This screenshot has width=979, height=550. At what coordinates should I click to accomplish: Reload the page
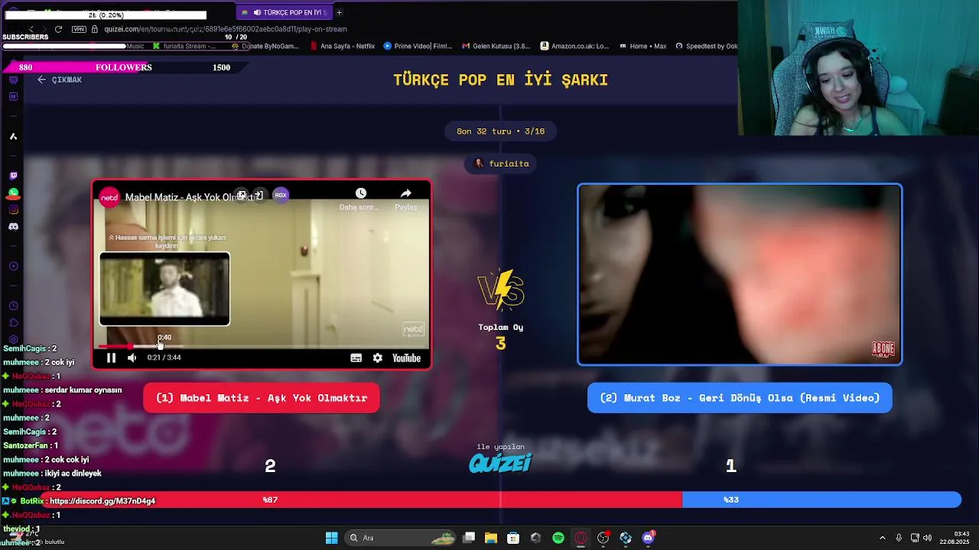pyautogui.click(x=58, y=29)
